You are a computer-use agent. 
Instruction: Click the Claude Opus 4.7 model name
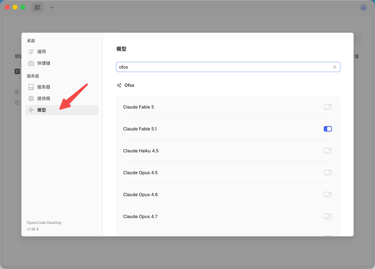click(x=140, y=216)
